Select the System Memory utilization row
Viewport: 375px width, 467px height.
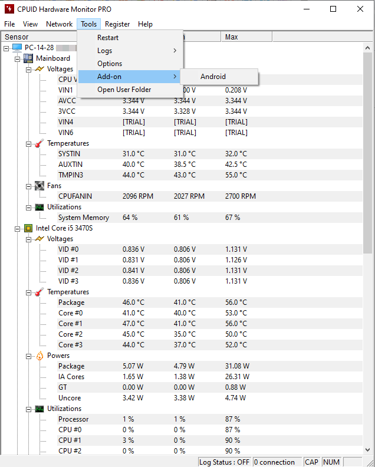point(210,218)
